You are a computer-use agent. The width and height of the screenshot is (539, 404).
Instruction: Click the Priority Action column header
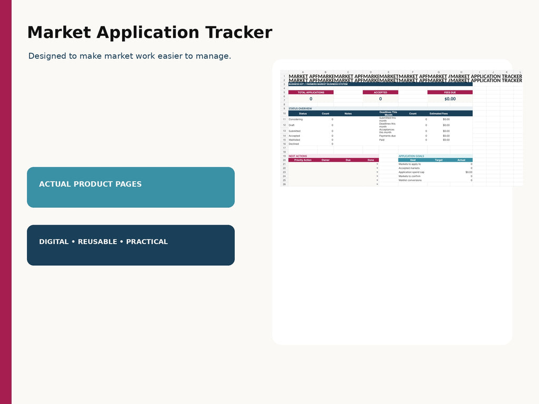click(303, 160)
